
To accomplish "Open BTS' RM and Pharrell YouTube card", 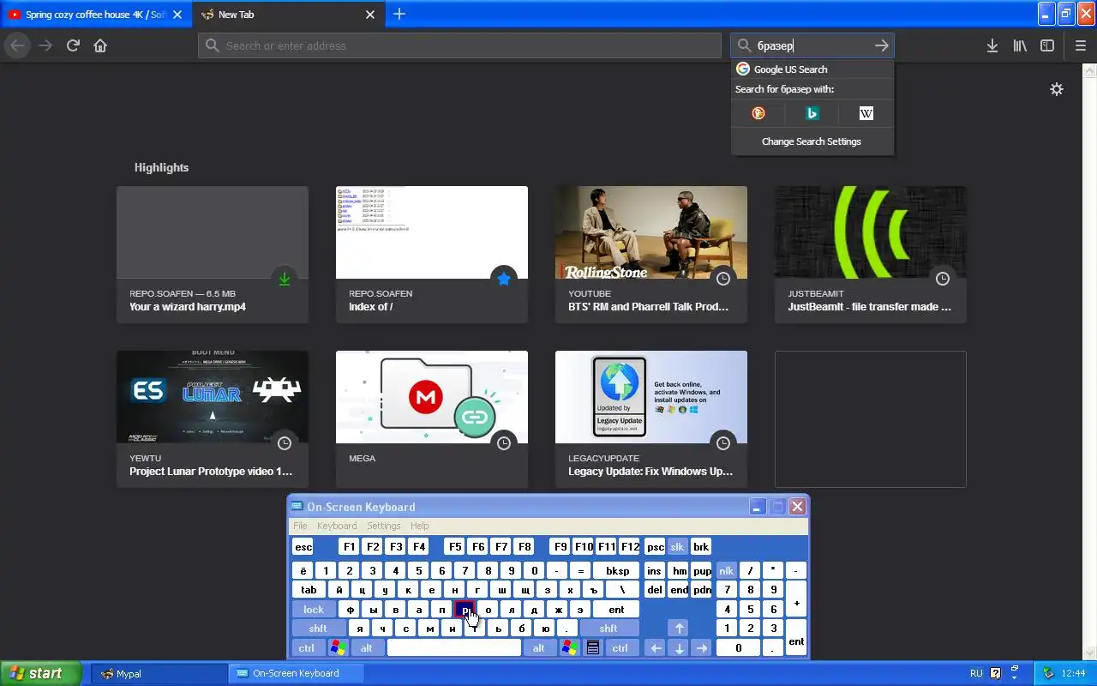I will [x=651, y=255].
